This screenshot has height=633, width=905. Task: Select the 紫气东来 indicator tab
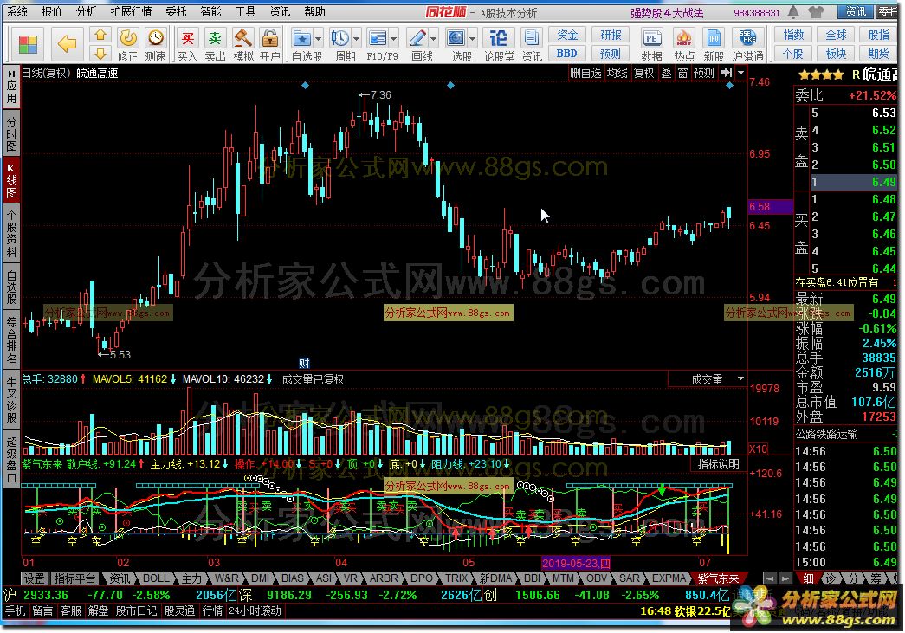click(718, 578)
